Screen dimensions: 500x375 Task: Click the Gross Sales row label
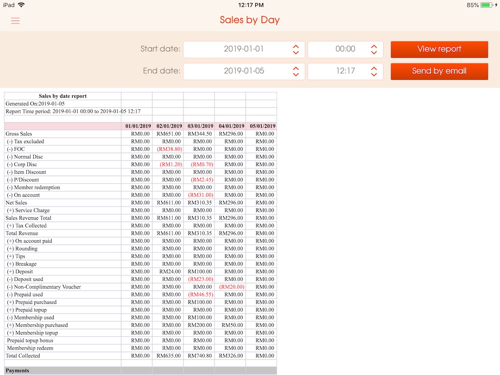coord(19,134)
